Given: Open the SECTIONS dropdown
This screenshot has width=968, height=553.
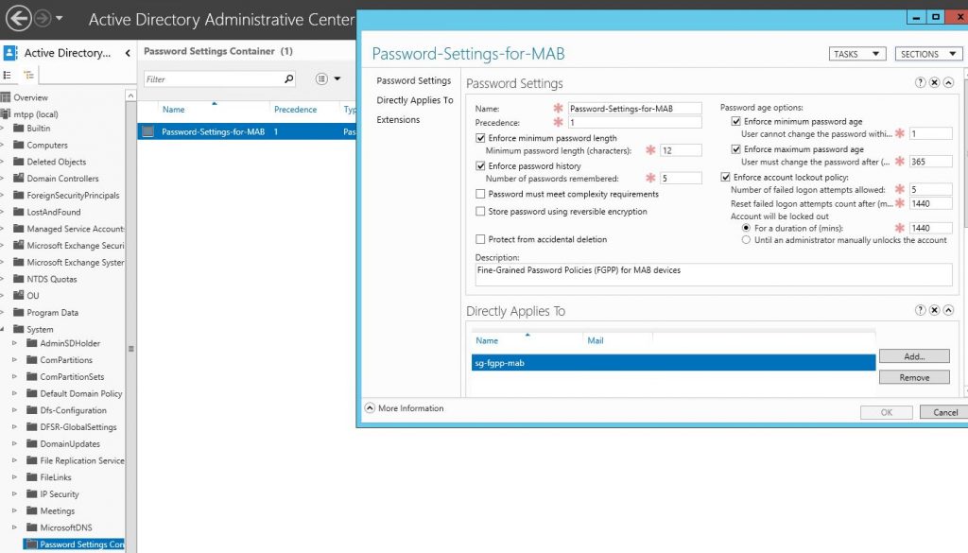Looking at the screenshot, I should [928, 54].
